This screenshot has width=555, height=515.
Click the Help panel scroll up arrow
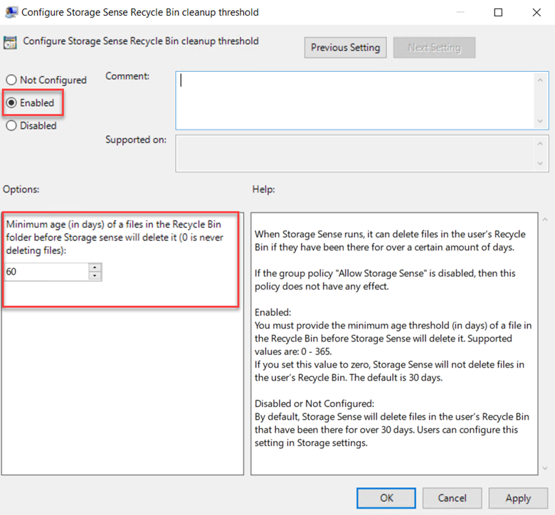545,220
